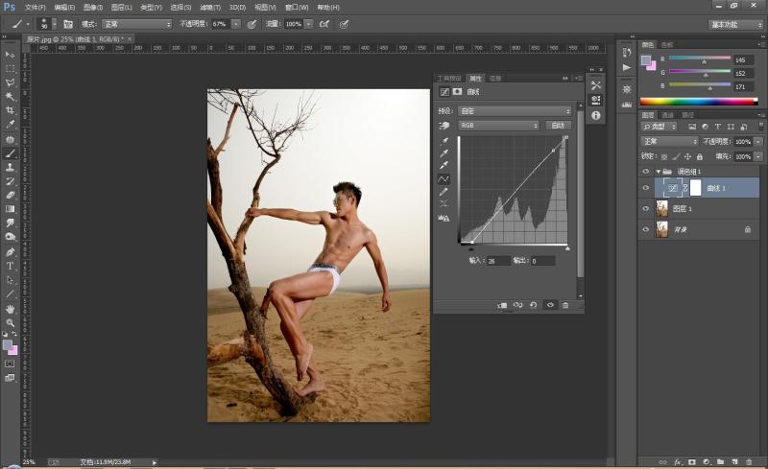Image resolution: width=768 pixels, height=469 pixels.
Task: Select the Pen tool
Action: (10, 252)
